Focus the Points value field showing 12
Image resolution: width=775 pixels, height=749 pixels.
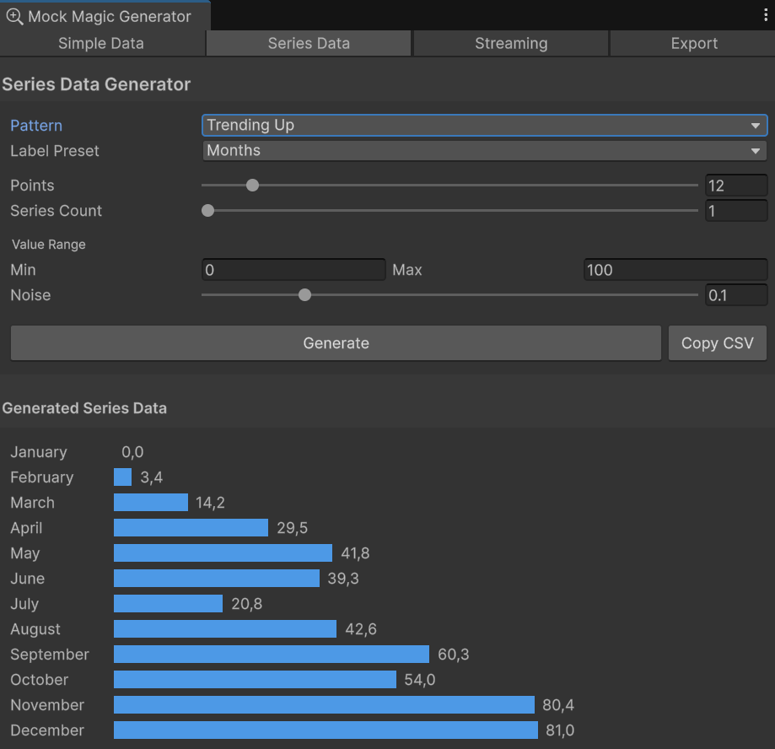pos(736,186)
